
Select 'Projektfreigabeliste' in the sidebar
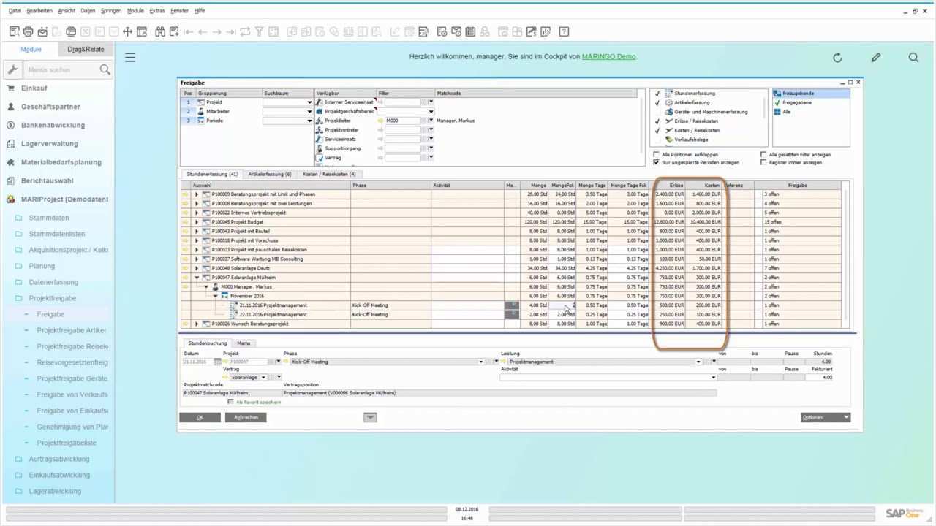(67, 443)
